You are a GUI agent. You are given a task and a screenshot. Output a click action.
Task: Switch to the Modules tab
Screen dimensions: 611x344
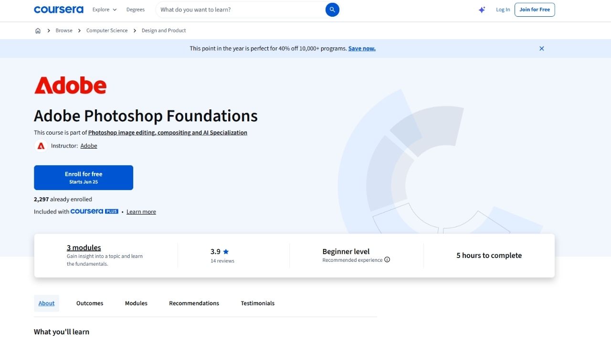[x=136, y=303]
